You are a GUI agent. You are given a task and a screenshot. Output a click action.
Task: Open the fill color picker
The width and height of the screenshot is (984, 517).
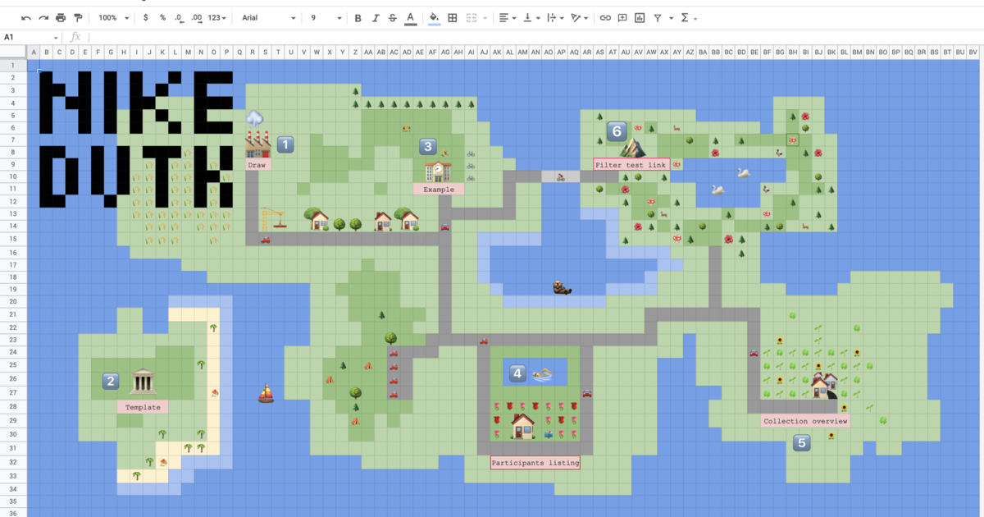tap(434, 17)
